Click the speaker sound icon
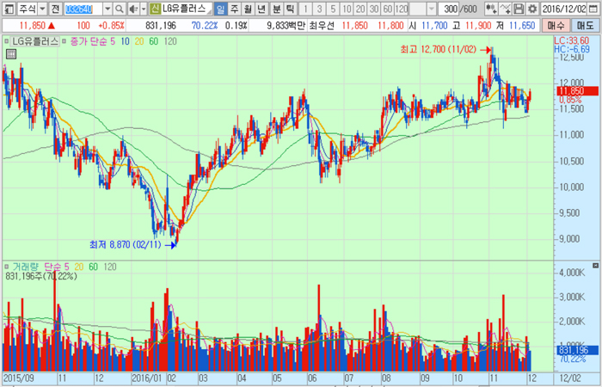602x387 pixels. [x=132, y=9]
